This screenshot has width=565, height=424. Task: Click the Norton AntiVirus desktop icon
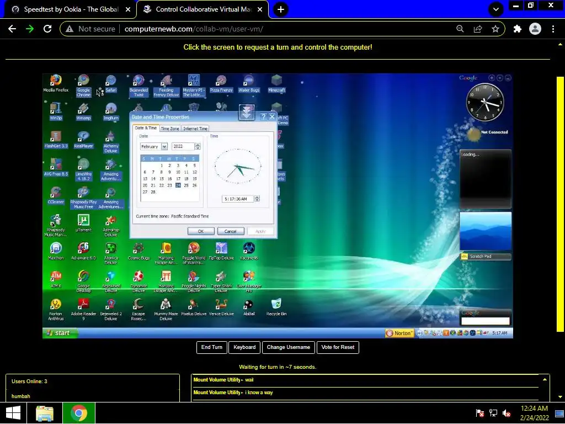[56, 309]
